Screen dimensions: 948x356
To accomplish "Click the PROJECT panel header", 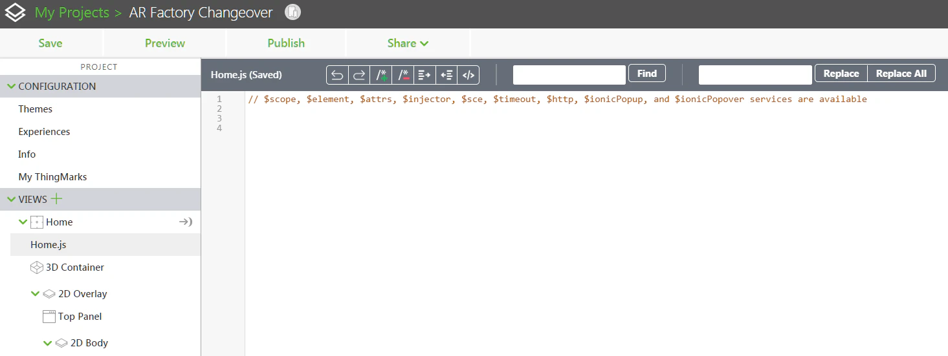I will click(99, 67).
